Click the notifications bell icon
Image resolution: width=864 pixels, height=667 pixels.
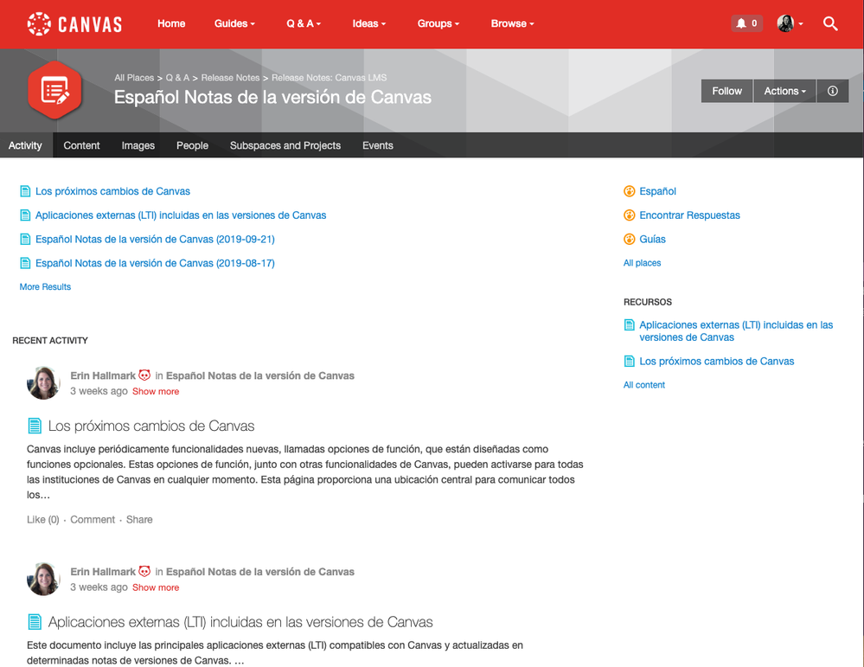click(x=740, y=23)
